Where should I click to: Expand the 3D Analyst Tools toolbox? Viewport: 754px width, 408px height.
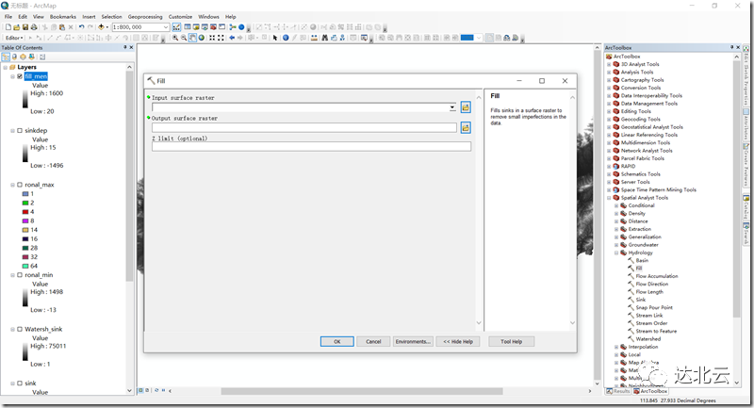coord(609,64)
